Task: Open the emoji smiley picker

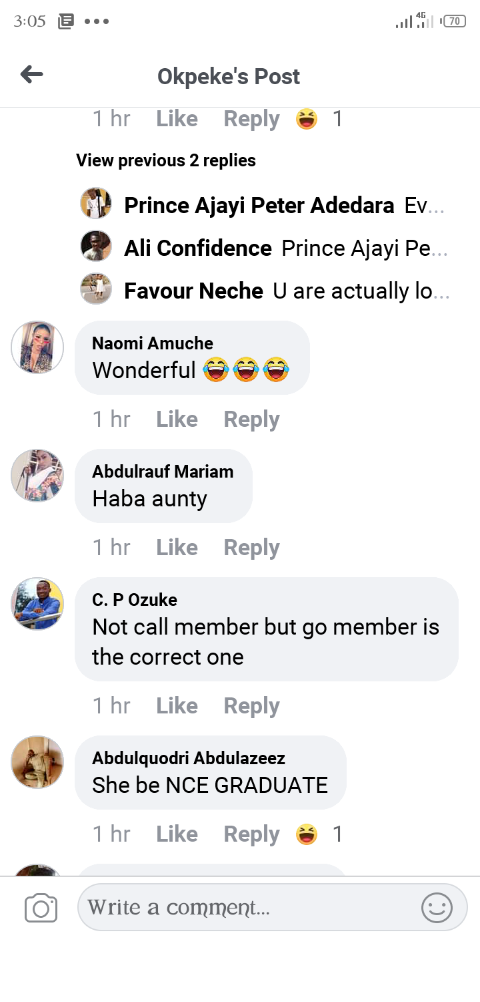Action: [x=437, y=908]
